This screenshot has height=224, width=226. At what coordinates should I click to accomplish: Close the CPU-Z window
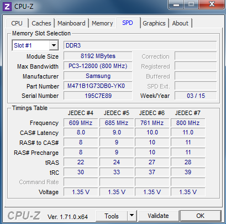(212, 4)
